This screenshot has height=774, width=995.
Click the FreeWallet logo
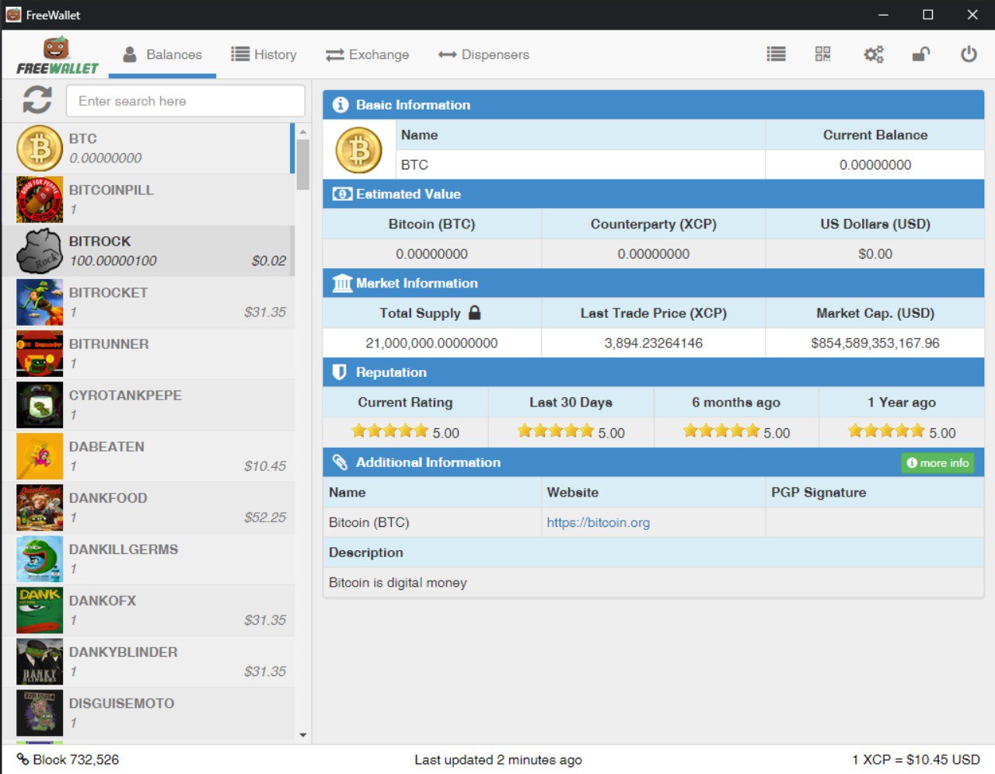tap(58, 56)
